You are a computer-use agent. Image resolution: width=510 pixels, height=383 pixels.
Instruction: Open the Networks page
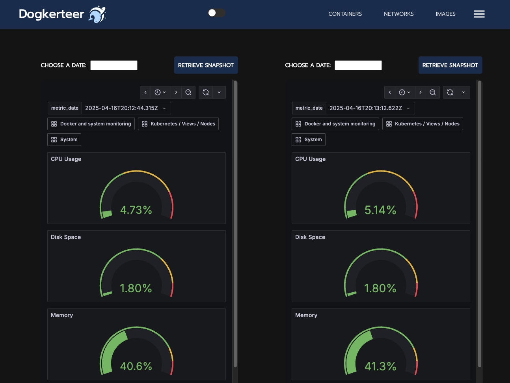[398, 14]
